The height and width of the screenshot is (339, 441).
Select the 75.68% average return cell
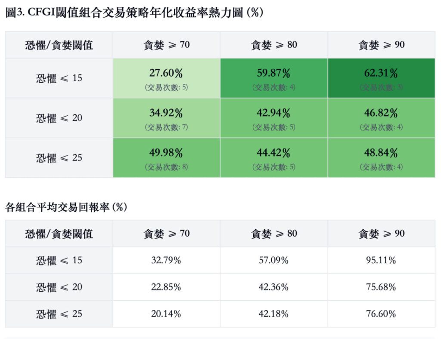[x=381, y=287]
